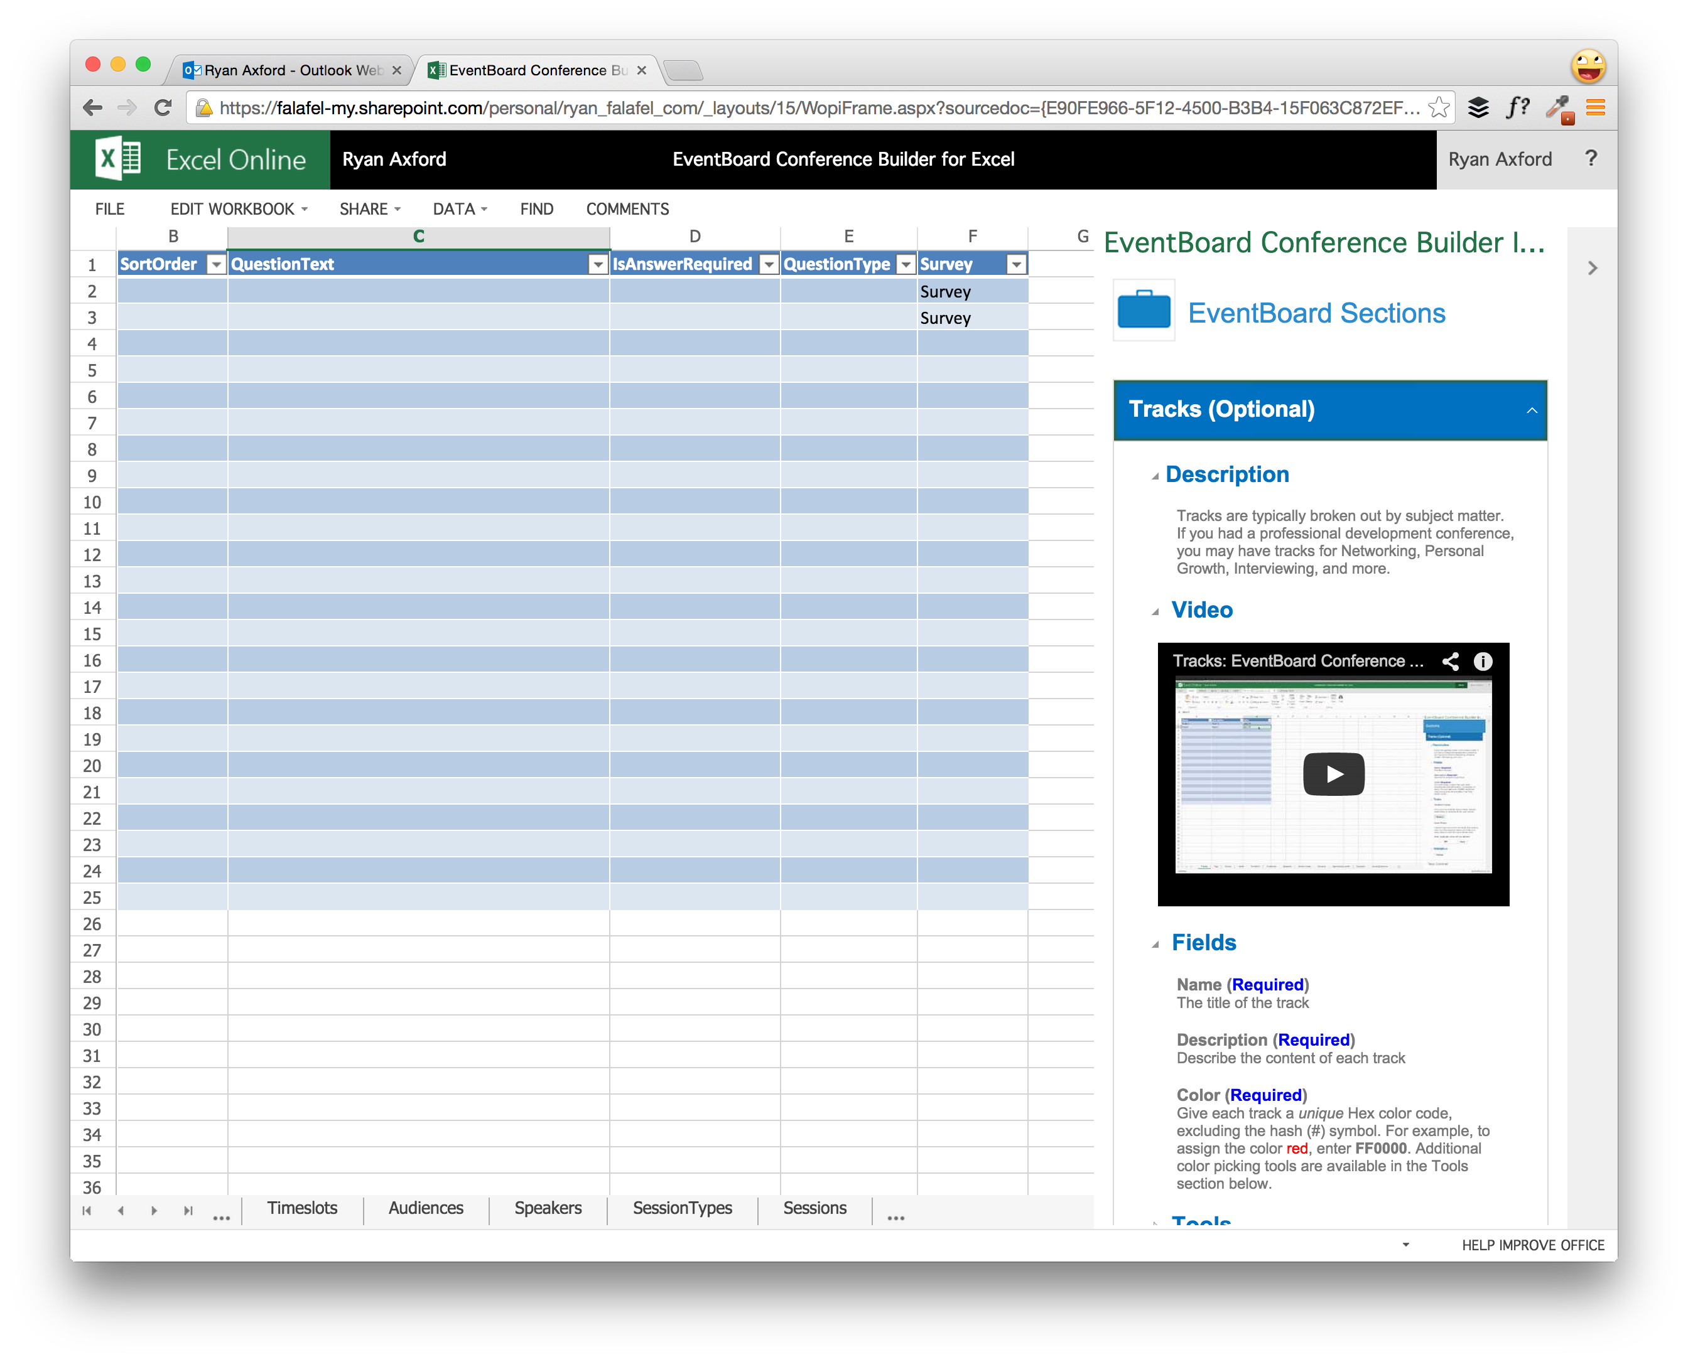Click the info icon on the Tracks video
Viewport: 1688px width, 1362px height.
(1483, 662)
